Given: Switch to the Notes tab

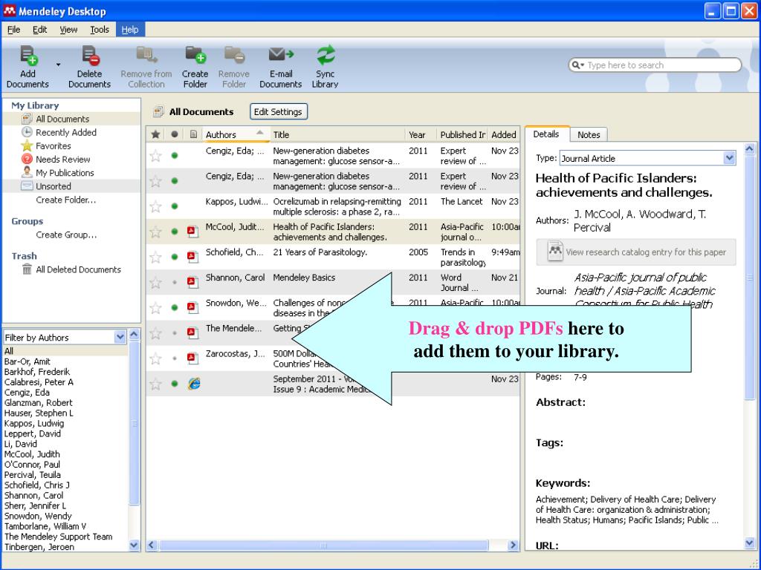Looking at the screenshot, I should click(589, 135).
